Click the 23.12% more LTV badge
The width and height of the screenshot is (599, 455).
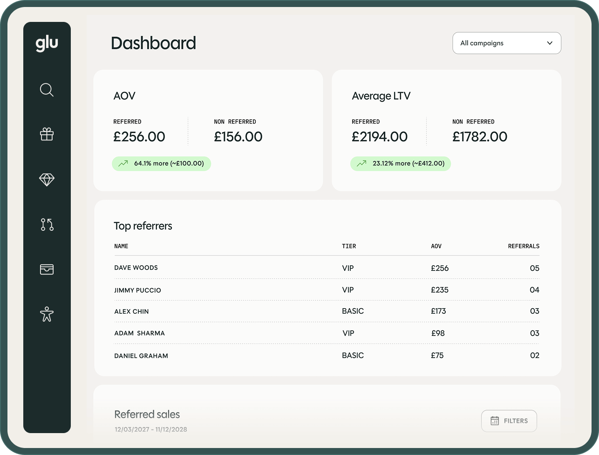(401, 164)
